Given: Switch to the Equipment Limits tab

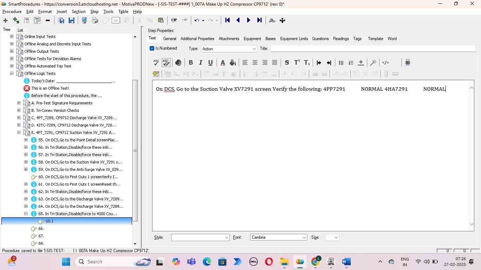Looking at the screenshot, I should [294, 39].
